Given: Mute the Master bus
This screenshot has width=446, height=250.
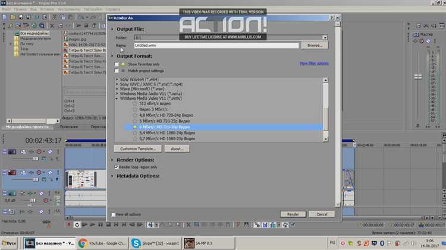Looking at the screenshot, I should [428, 41].
